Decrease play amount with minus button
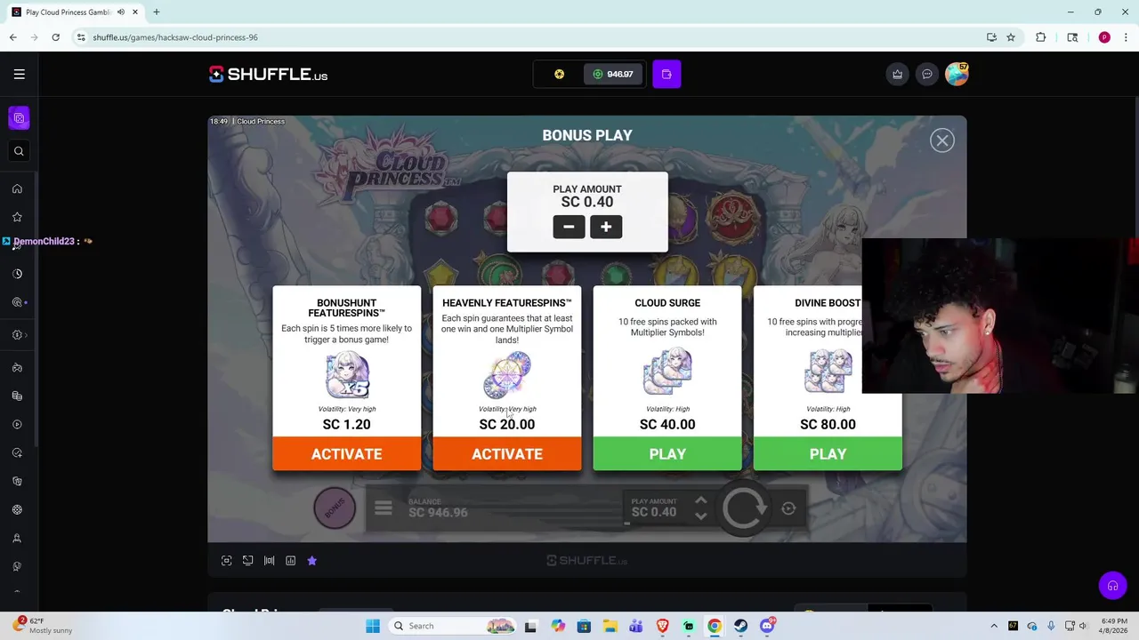Viewport: 1139px width, 640px height. 569,227
